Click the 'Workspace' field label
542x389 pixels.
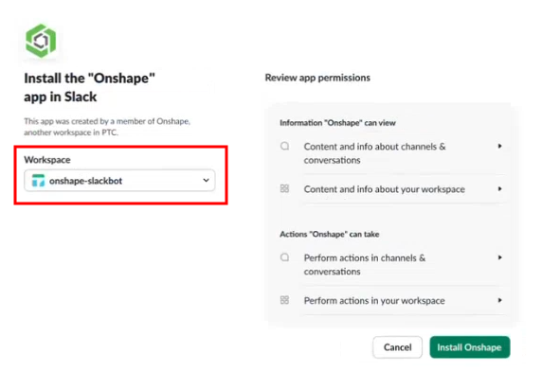pyautogui.click(x=47, y=160)
